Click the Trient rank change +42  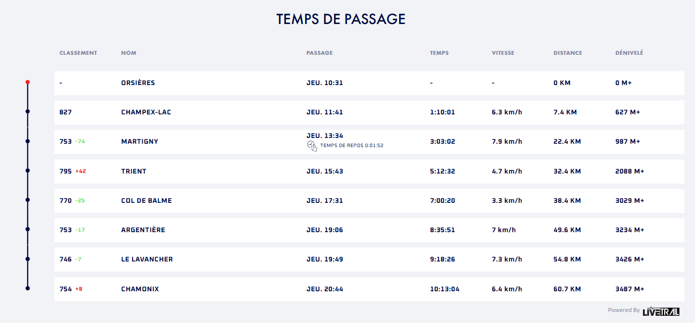point(80,171)
